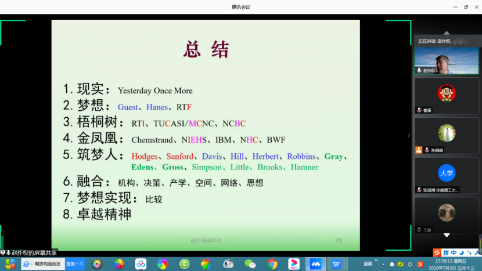Click the slide footer 赵作权(2017)

coord(206,240)
